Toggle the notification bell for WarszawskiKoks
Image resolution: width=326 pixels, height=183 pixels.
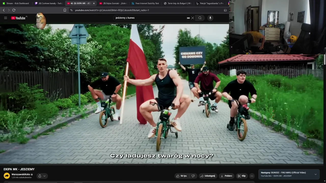coord(40,176)
